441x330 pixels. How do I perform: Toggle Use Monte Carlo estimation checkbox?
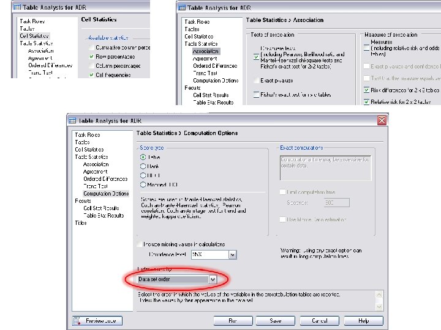pos(282,219)
